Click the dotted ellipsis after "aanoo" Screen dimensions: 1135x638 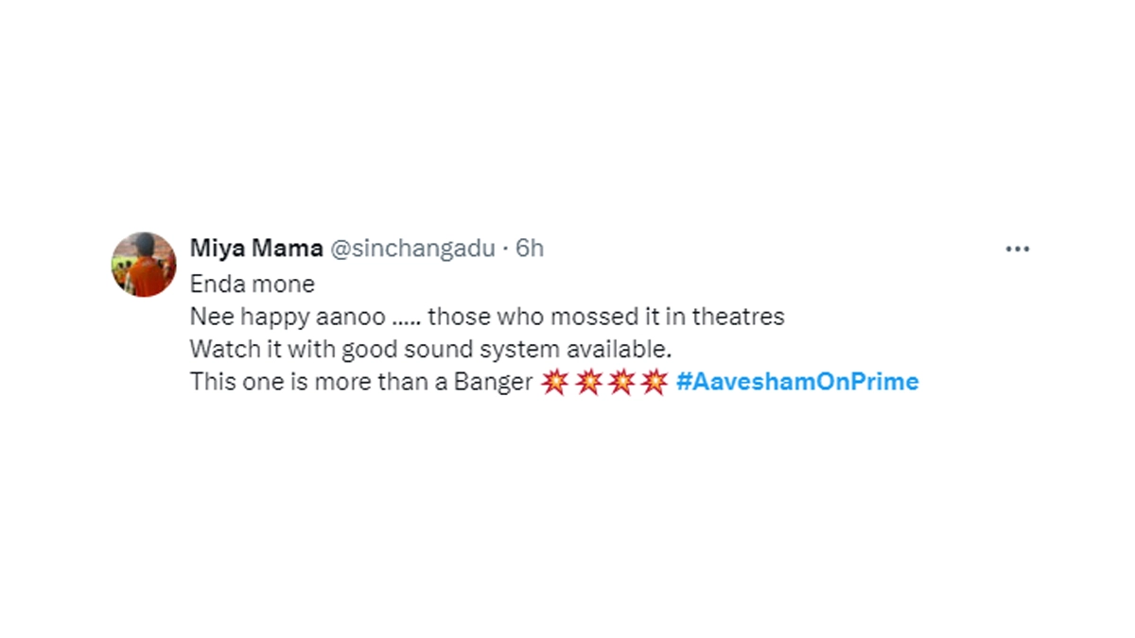click(406, 319)
